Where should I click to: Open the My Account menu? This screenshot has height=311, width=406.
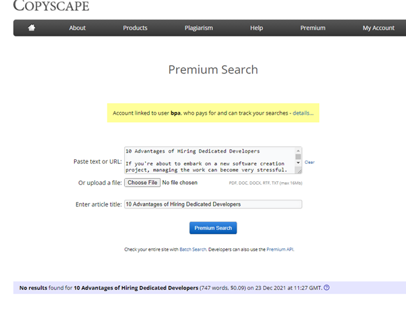[378, 28]
